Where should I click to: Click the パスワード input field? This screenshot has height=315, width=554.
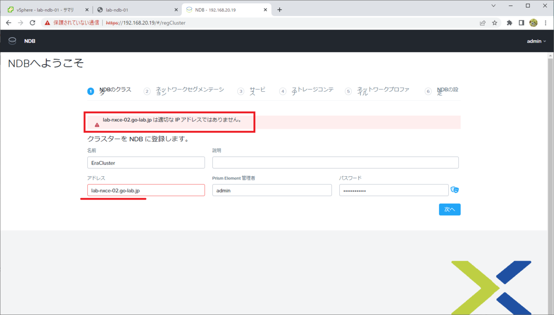394,190
